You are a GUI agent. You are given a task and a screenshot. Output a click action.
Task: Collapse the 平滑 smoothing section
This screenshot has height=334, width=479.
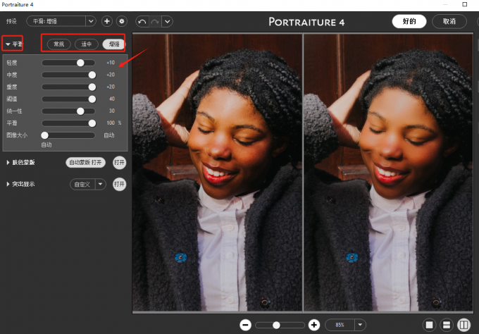[x=8, y=44]
